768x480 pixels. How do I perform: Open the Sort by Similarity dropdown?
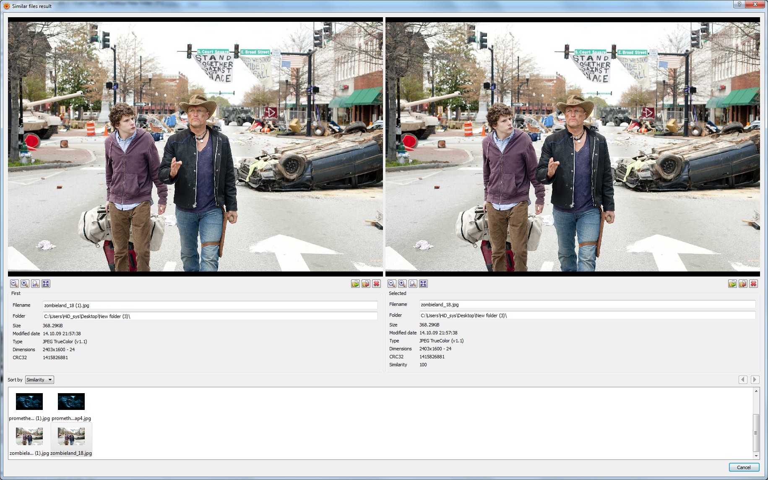pyautogui.click(x=39, y=380)
